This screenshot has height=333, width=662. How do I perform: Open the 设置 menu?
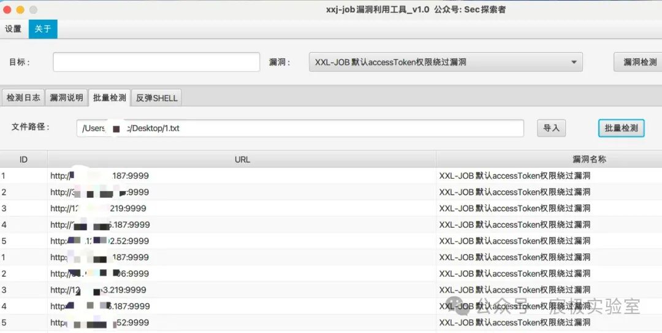13,29
